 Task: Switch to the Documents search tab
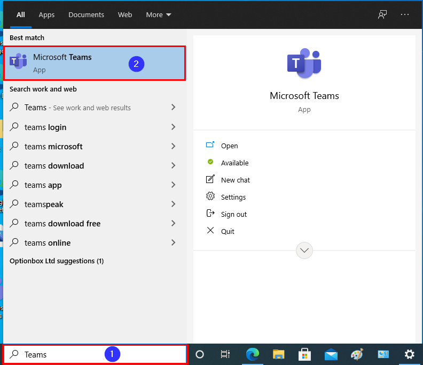[86, 14]
